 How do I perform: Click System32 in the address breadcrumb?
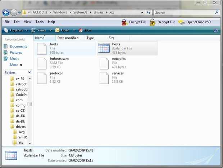click(x=80, y=12)
